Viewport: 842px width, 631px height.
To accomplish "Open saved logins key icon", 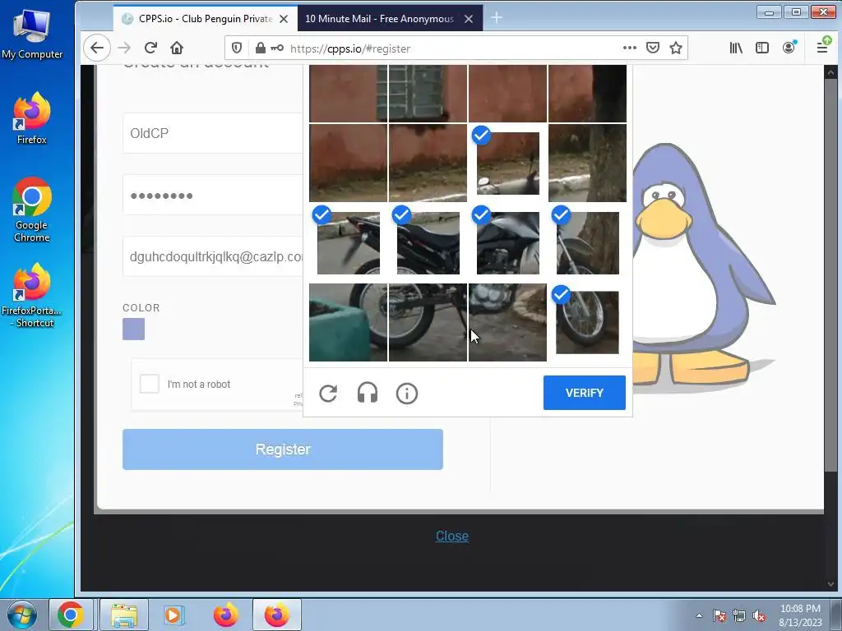I will tap(277, 48).
